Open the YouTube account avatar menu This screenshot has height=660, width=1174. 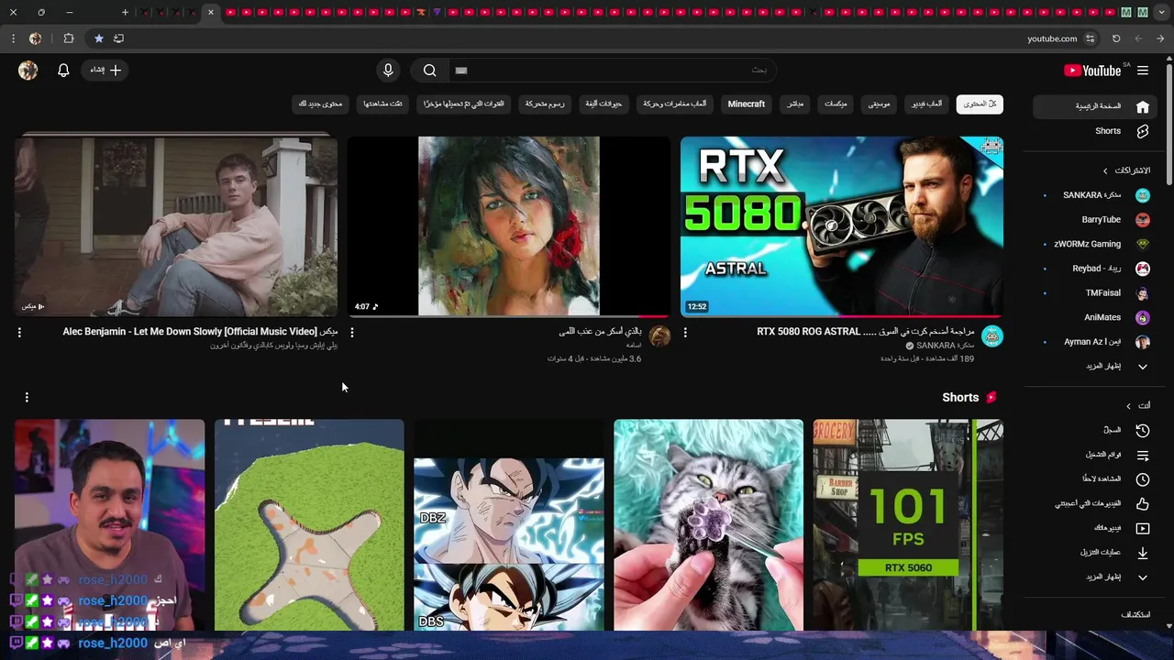pos(28,71)
